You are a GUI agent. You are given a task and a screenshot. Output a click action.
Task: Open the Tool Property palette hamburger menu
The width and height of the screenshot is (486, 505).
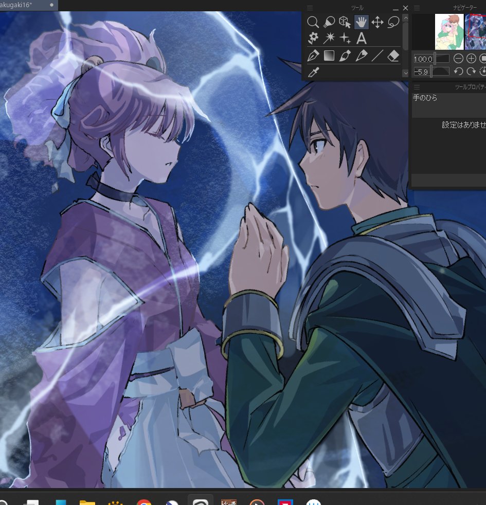tap(417, 87)
